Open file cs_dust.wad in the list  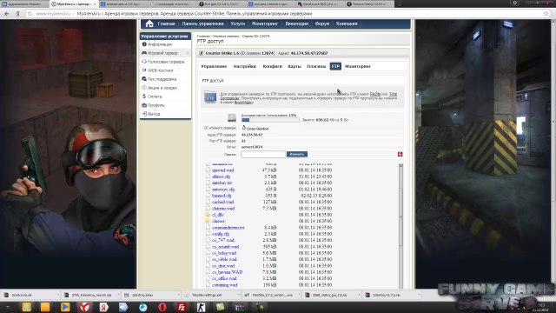pos(223,266)
